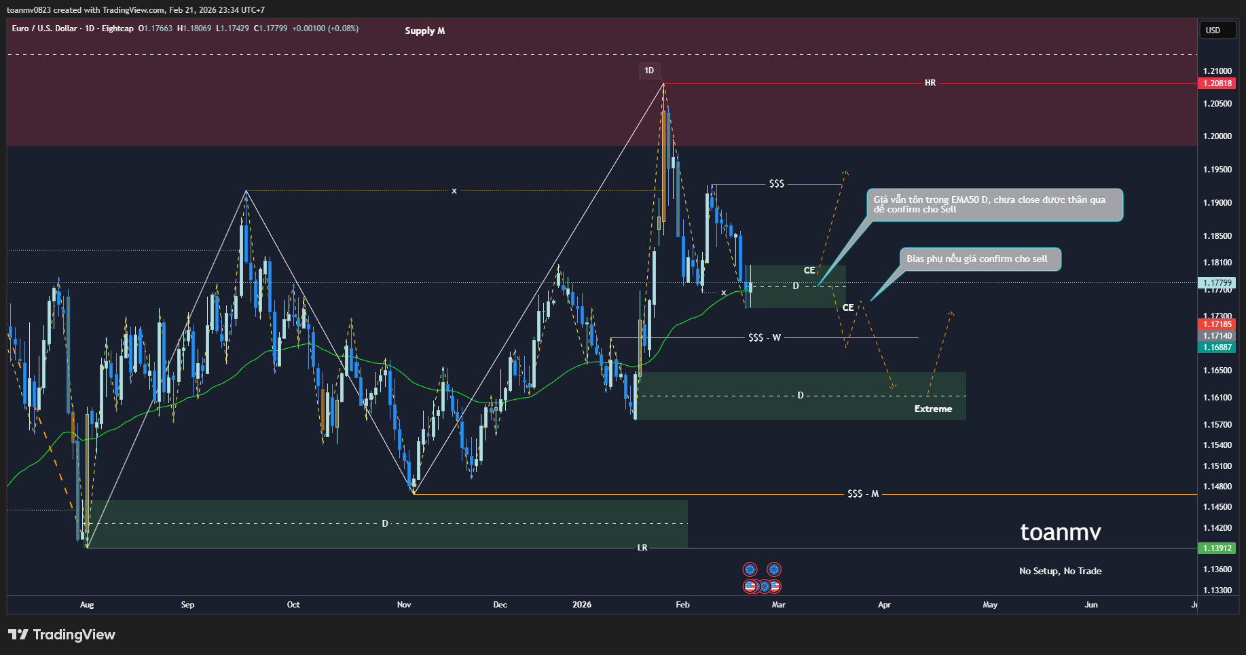Click the gray 1.17140 price label

tap(1217, 336)
